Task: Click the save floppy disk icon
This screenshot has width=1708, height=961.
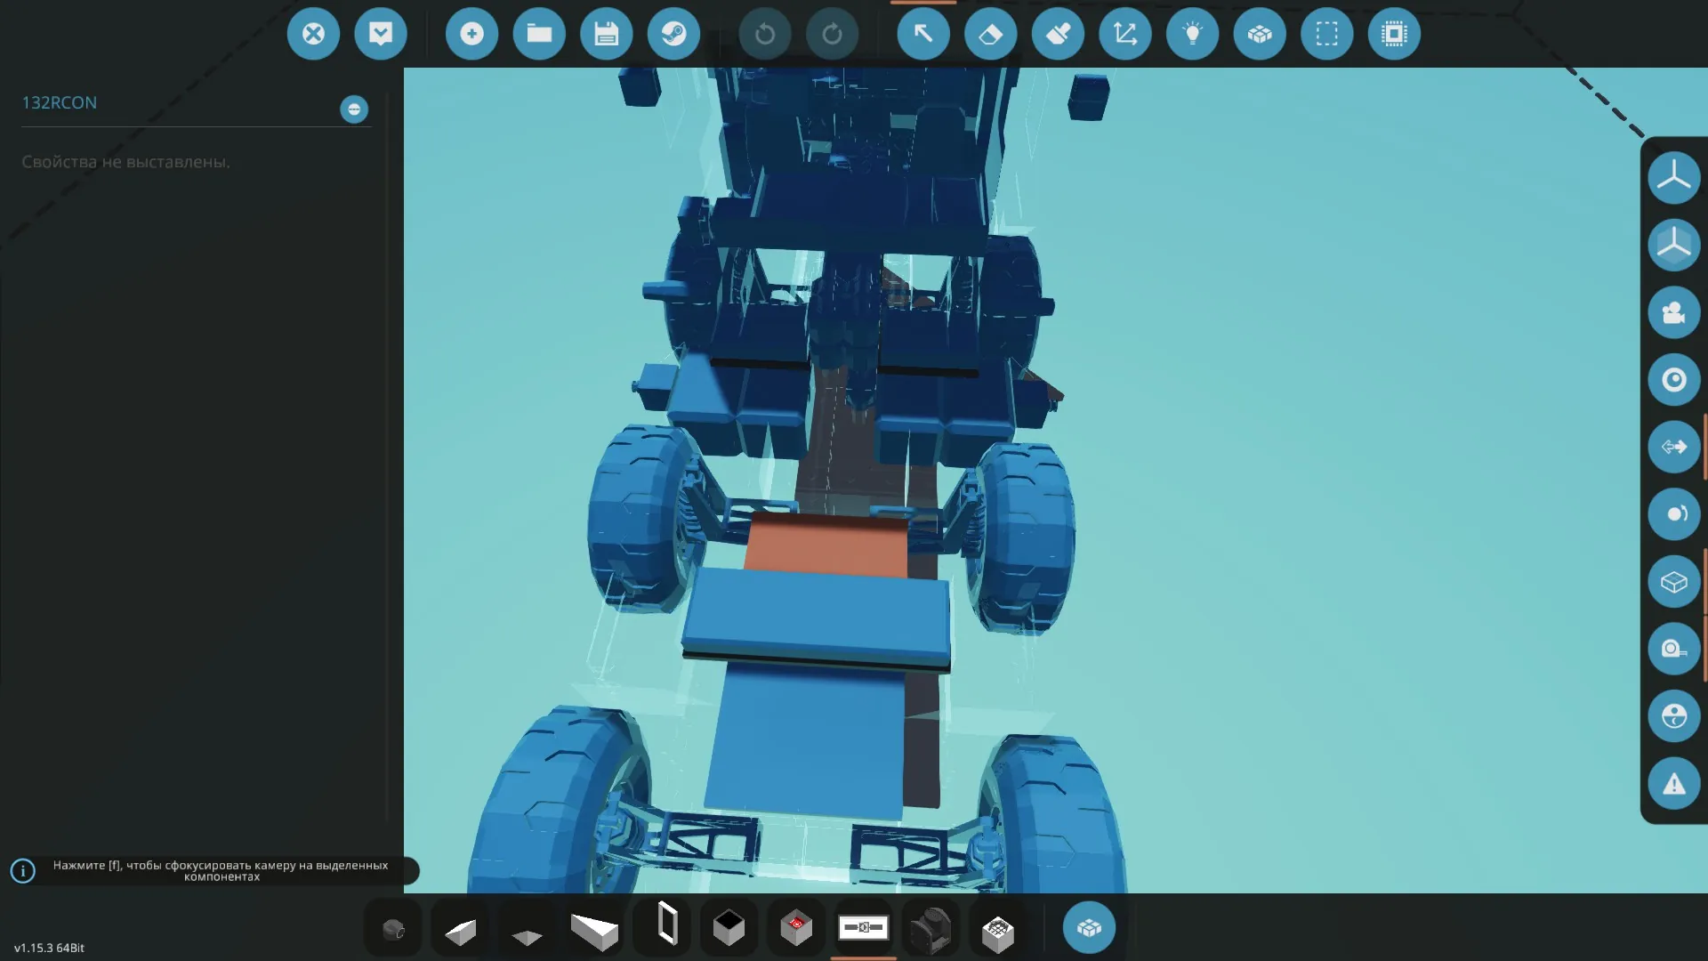Action: [x=606, y=34]
